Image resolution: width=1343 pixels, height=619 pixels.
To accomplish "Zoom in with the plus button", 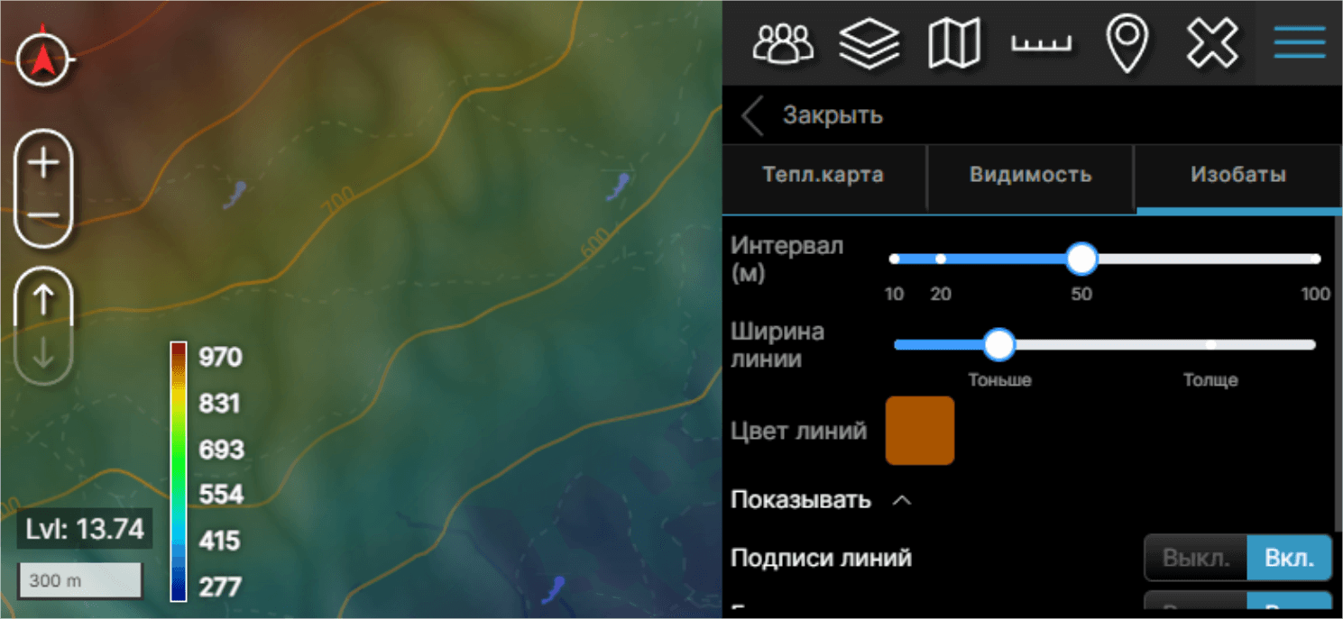I will [43, 164].
